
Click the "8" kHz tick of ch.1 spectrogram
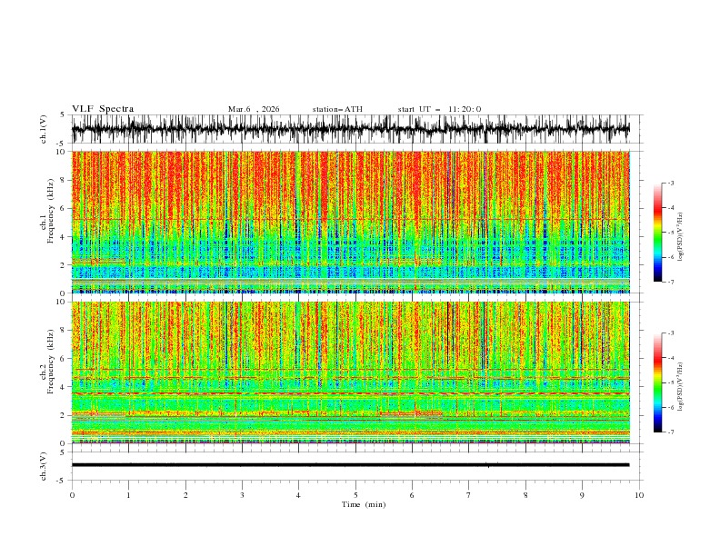click(63, 180)
